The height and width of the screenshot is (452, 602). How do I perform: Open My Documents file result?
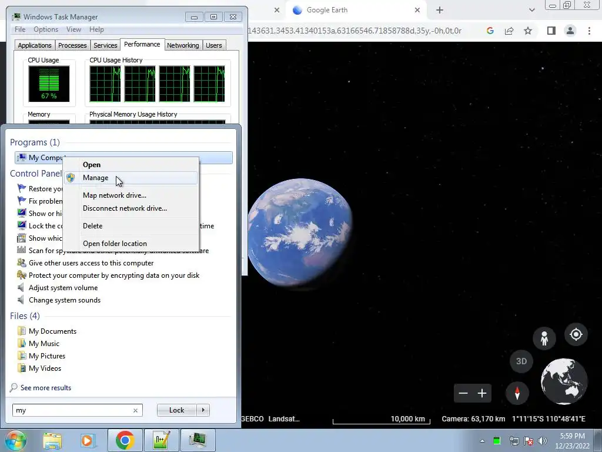tap(52, 331)
